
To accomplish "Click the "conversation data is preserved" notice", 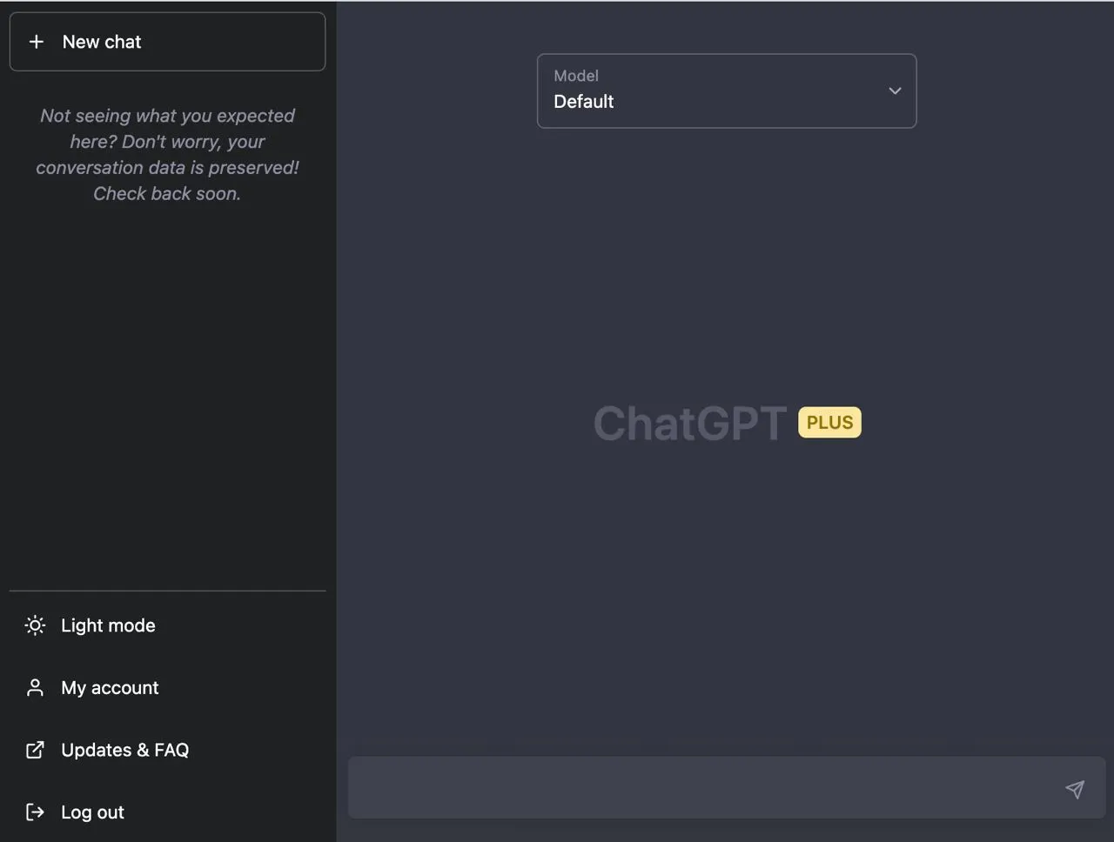I will click(x=167, y=168).
